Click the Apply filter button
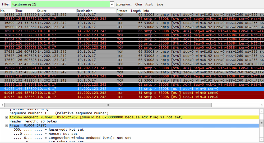The height and width of the screenshot is (143, 264). [x=149, y=4]
